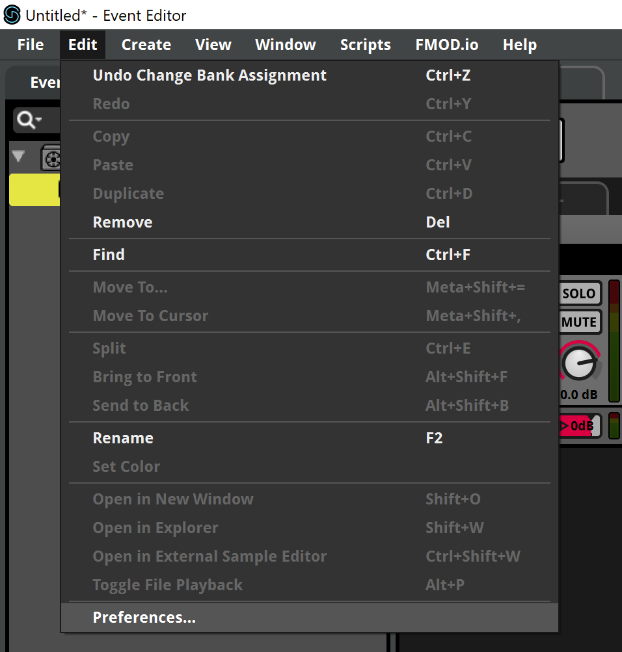
Task: Select Remove from the Edit menu
Action: click(309, 222)
